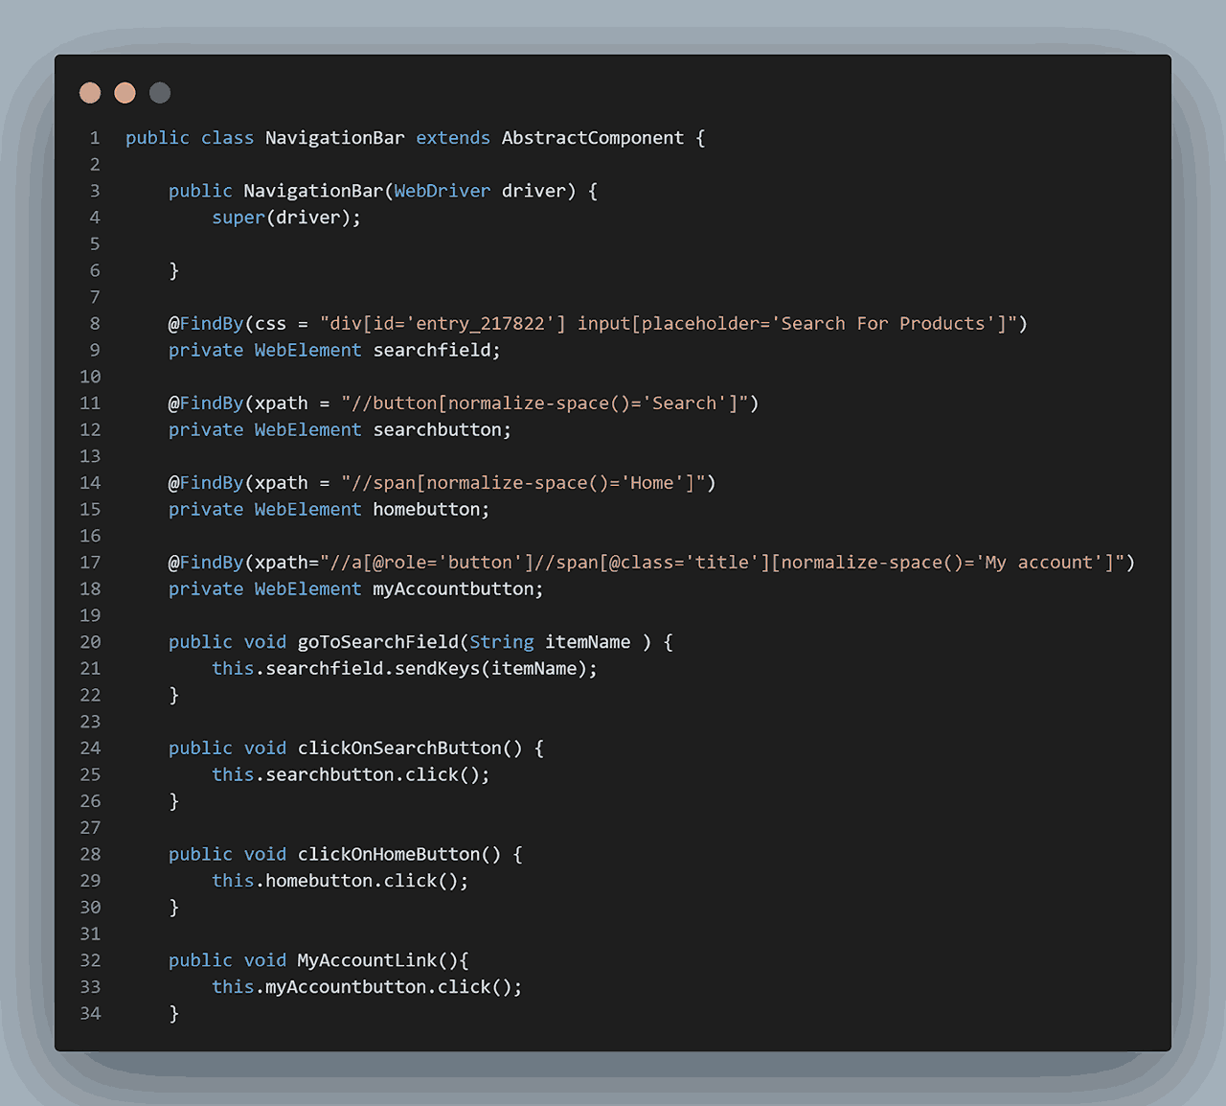Click method name clickOnSearchButton

[x=399, y=749]
